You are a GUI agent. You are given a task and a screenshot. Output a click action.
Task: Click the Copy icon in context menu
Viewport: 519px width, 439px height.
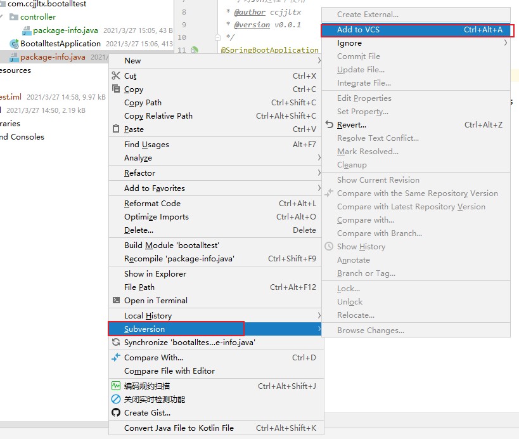(115, 89)
